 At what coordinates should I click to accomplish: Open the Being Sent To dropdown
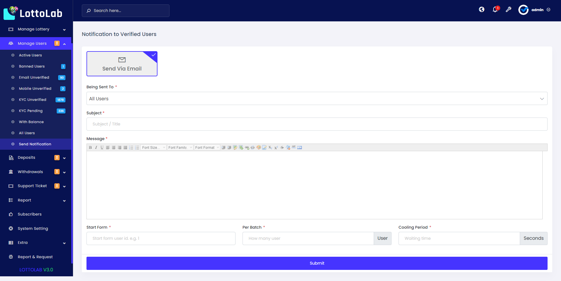click(317, 99)
